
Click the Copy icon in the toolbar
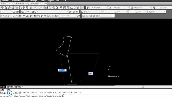(x=20, y=8)
